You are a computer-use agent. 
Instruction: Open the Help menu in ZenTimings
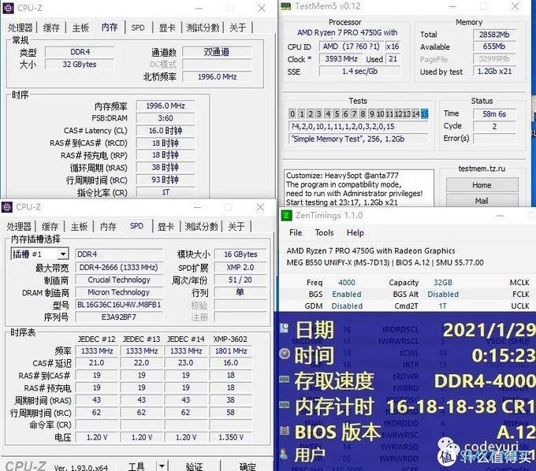point(355,232)
